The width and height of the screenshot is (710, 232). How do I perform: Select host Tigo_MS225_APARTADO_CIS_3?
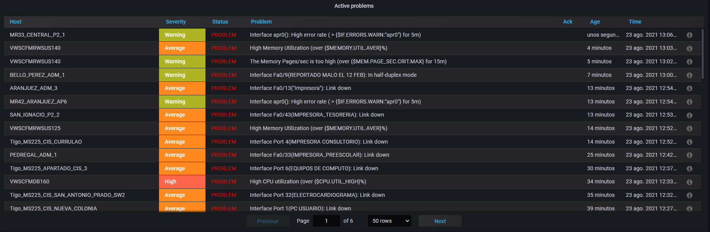pyautogui.click(x=48, y=168)
